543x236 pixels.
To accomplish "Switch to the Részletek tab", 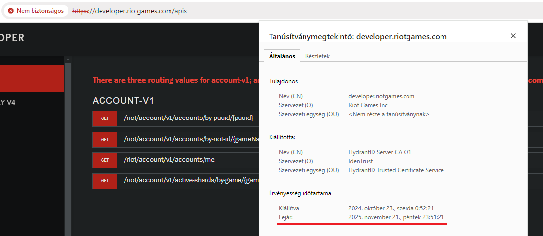I will pyautogui.click(x=317, y=56).
